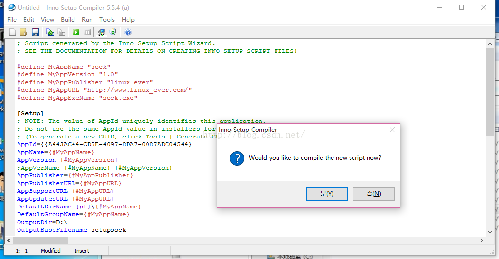
Task: Click the #define MyAppPublisher line
Action: click(x=85, y=82)
